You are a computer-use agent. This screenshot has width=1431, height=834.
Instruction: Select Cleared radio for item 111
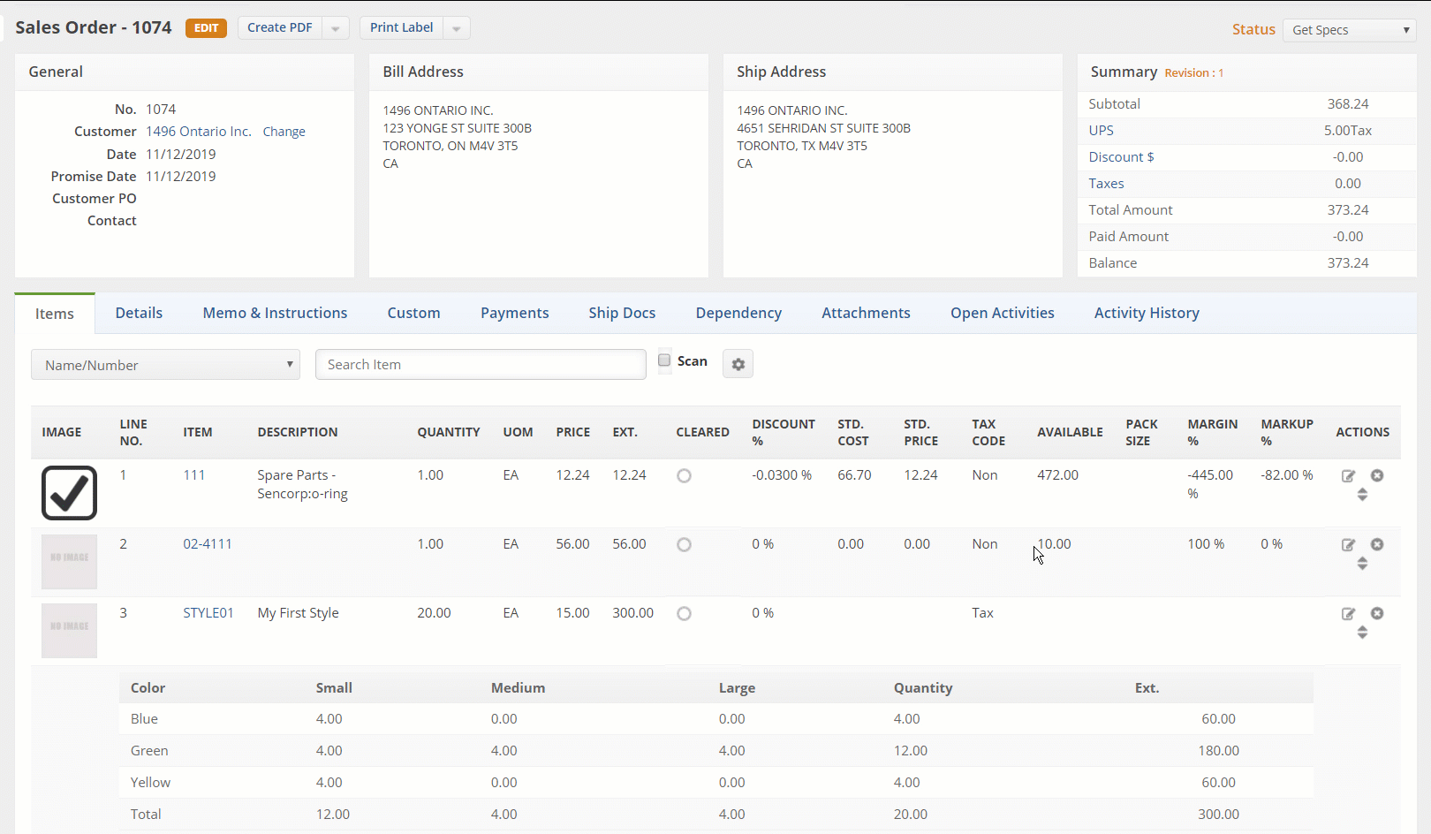[684, 476]
